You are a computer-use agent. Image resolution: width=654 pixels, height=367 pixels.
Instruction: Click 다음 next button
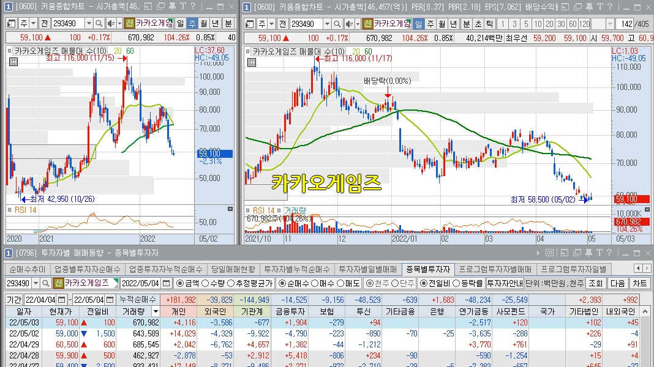[x=617, y=283]
